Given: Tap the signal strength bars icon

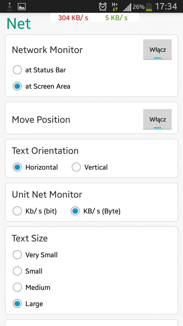Looking at the screenshot, I should 127,7.
